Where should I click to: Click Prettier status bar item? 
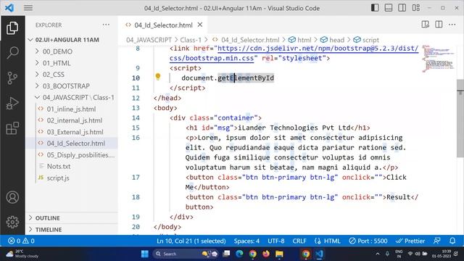tap(410, 241)
